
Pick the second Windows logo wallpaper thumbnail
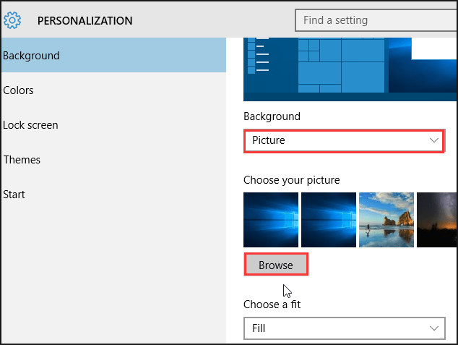(329, 220)
